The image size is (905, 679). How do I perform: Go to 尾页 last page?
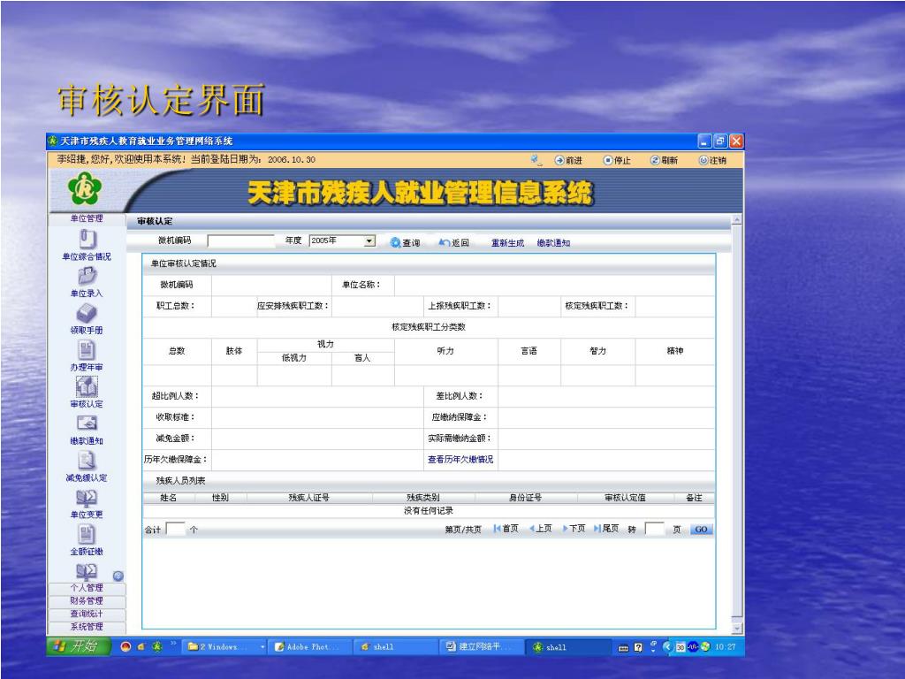coord(606,529)
